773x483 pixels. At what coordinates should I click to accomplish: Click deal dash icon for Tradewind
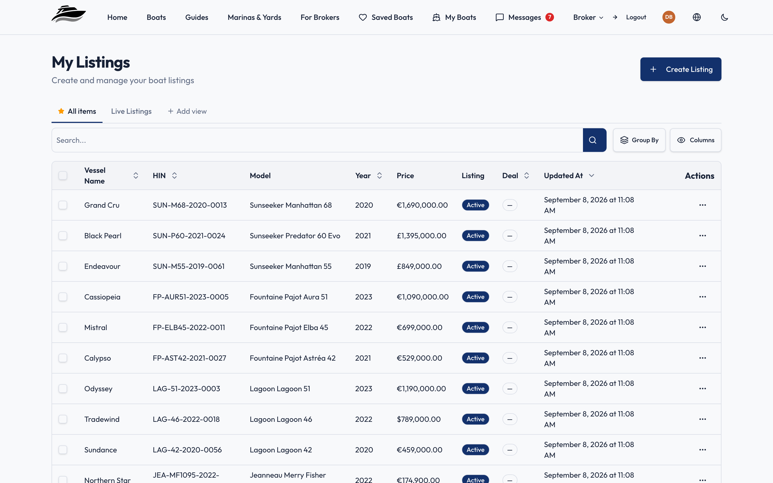(510, 419)
